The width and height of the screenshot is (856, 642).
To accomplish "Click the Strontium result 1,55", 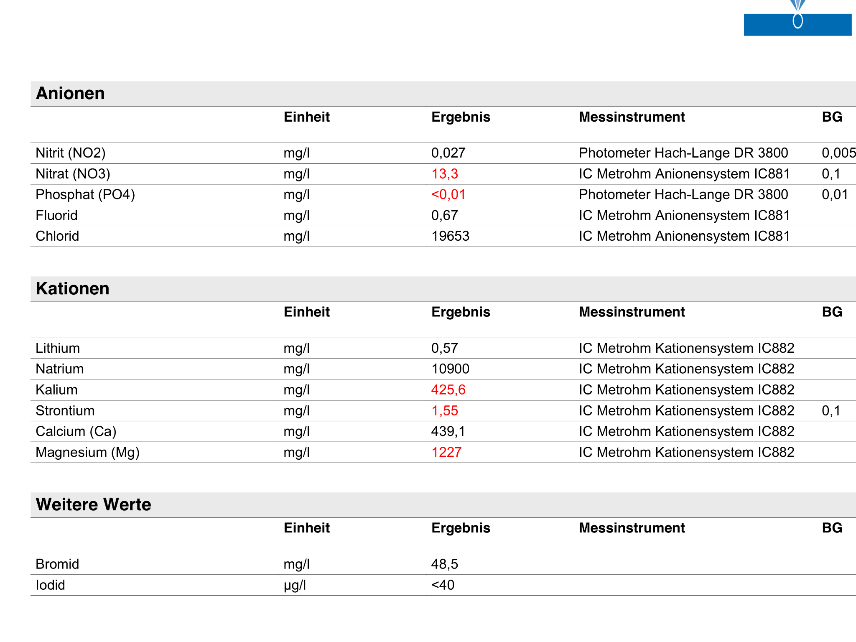I will coord(445,411).
